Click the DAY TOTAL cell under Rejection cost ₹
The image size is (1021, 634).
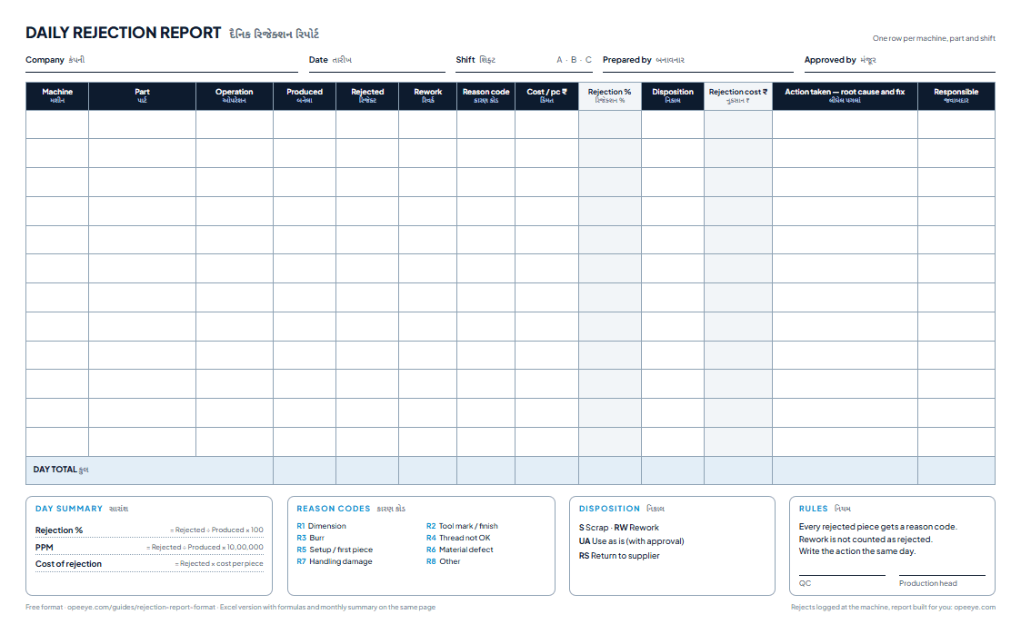[737, 471]
